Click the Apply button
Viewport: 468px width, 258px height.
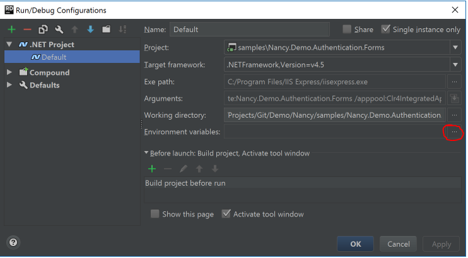[441, 244]
